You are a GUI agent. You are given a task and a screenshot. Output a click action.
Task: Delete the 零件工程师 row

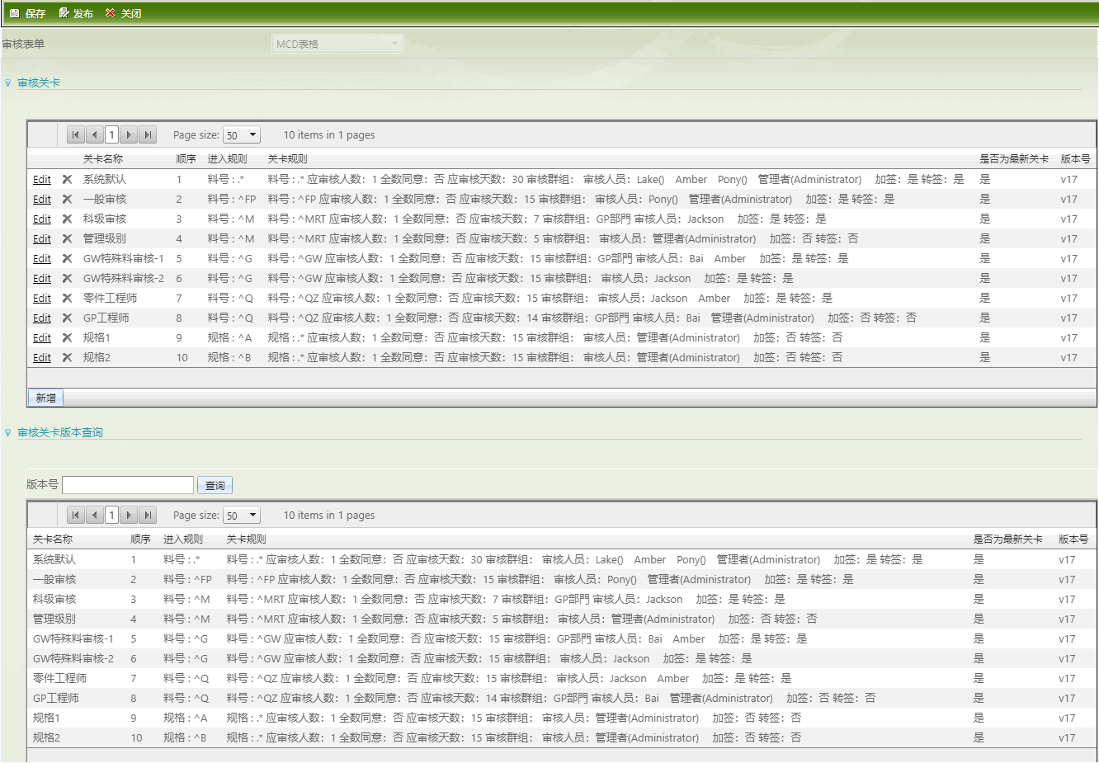67,298
